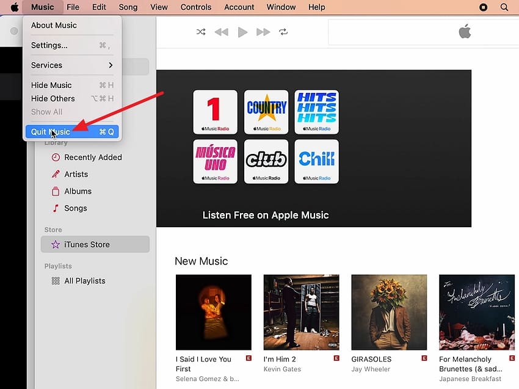Screen dimensions: 519x389
Task: Open For Melancholy Brunettes album cover
Action: click(x=477, y=312)
